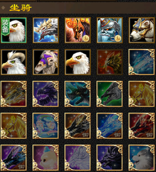Select the ice-blue dragon mount marked 御

[110, 126]
